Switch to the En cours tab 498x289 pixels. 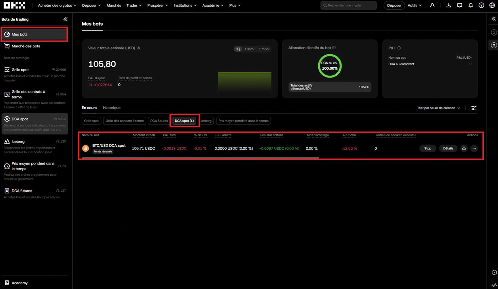pyautogui.click(x=89, y=108)
